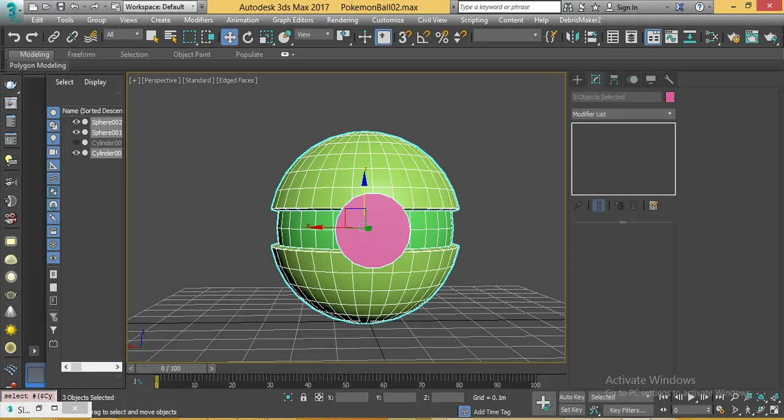Click the time slider 0 / 100

[x=171, y=368]
